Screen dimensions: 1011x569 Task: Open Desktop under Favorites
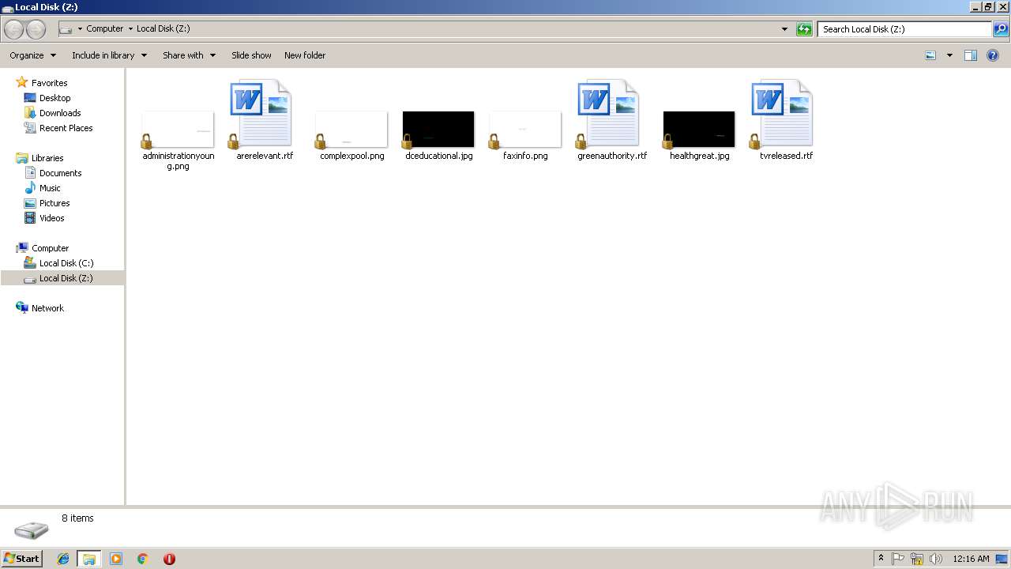[x=54, y=98]
